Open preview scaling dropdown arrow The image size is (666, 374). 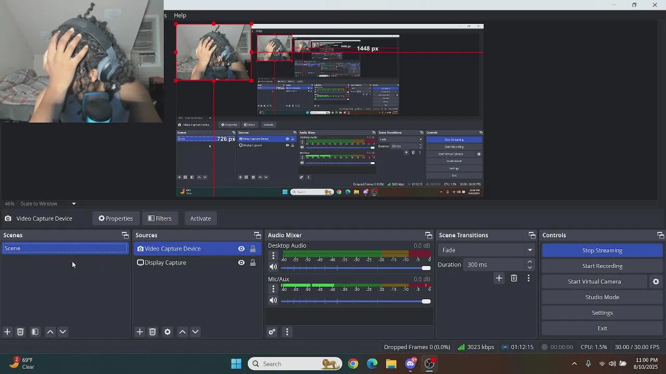[74, 204]
